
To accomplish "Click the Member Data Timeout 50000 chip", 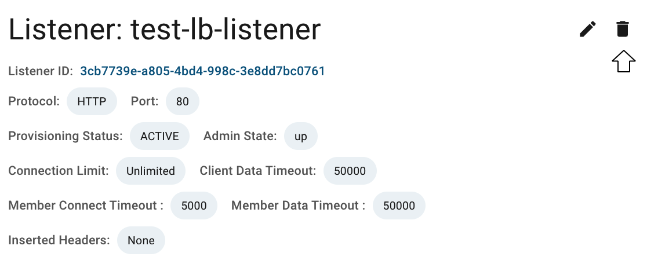I will pyautogui.click(x=399, y=205).
